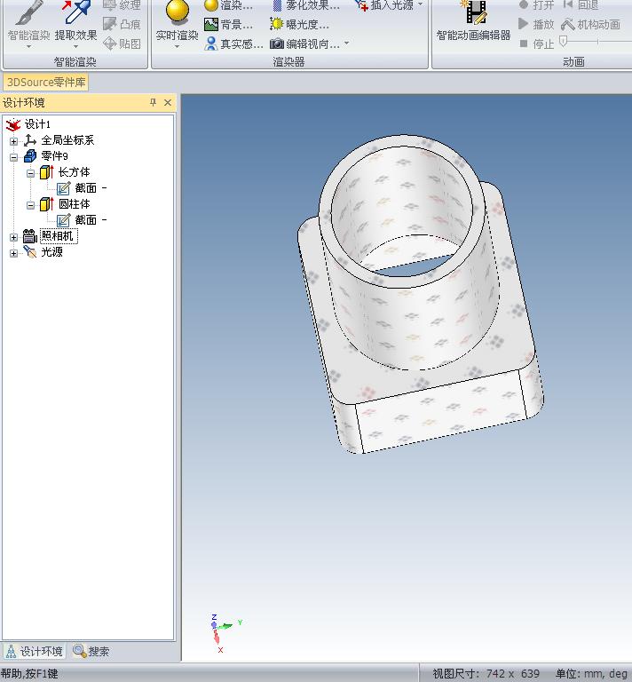Image resolution: width=632 pixels, height=682 pixels.
Task: Click the animation timeline slider handle
Action: 563,42
